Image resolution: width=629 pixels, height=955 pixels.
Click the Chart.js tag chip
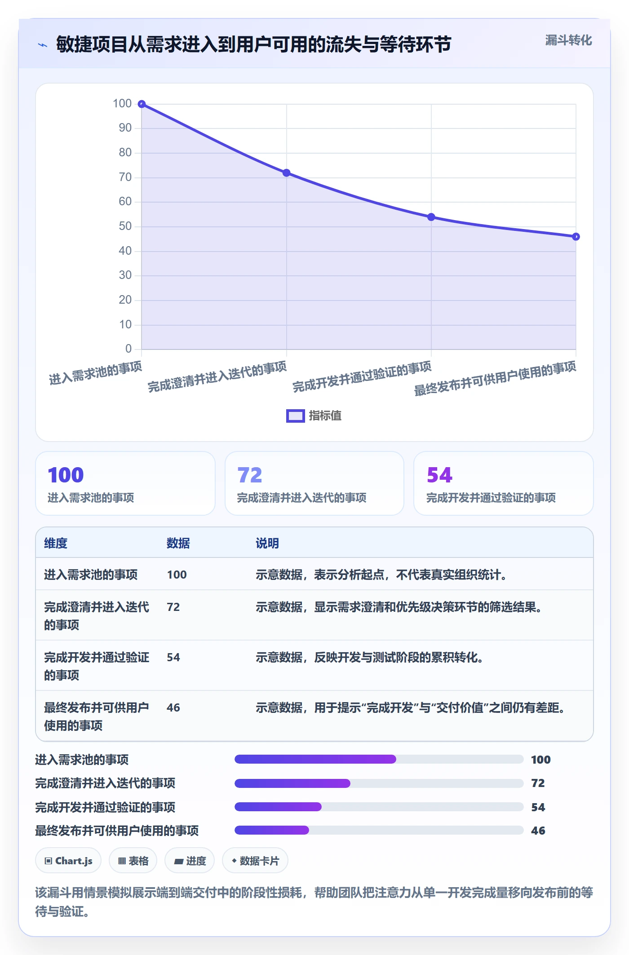(x=68, y=861)
